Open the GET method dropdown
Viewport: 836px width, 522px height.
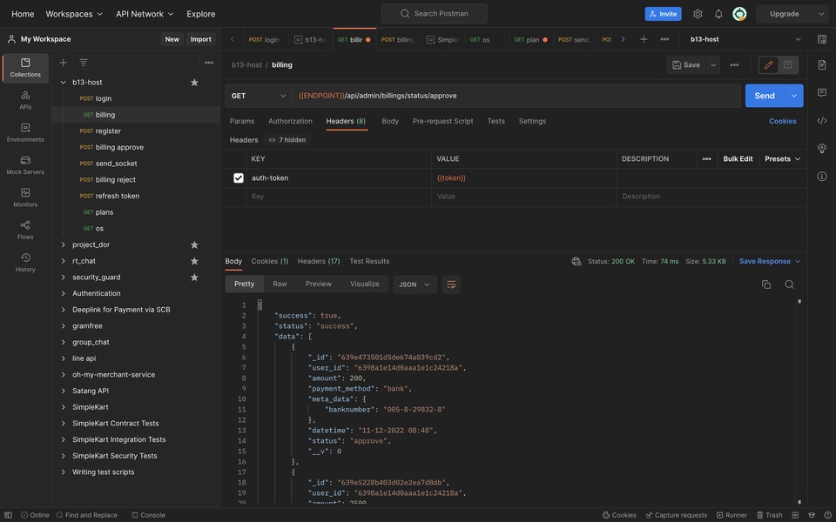coord(259,96)
